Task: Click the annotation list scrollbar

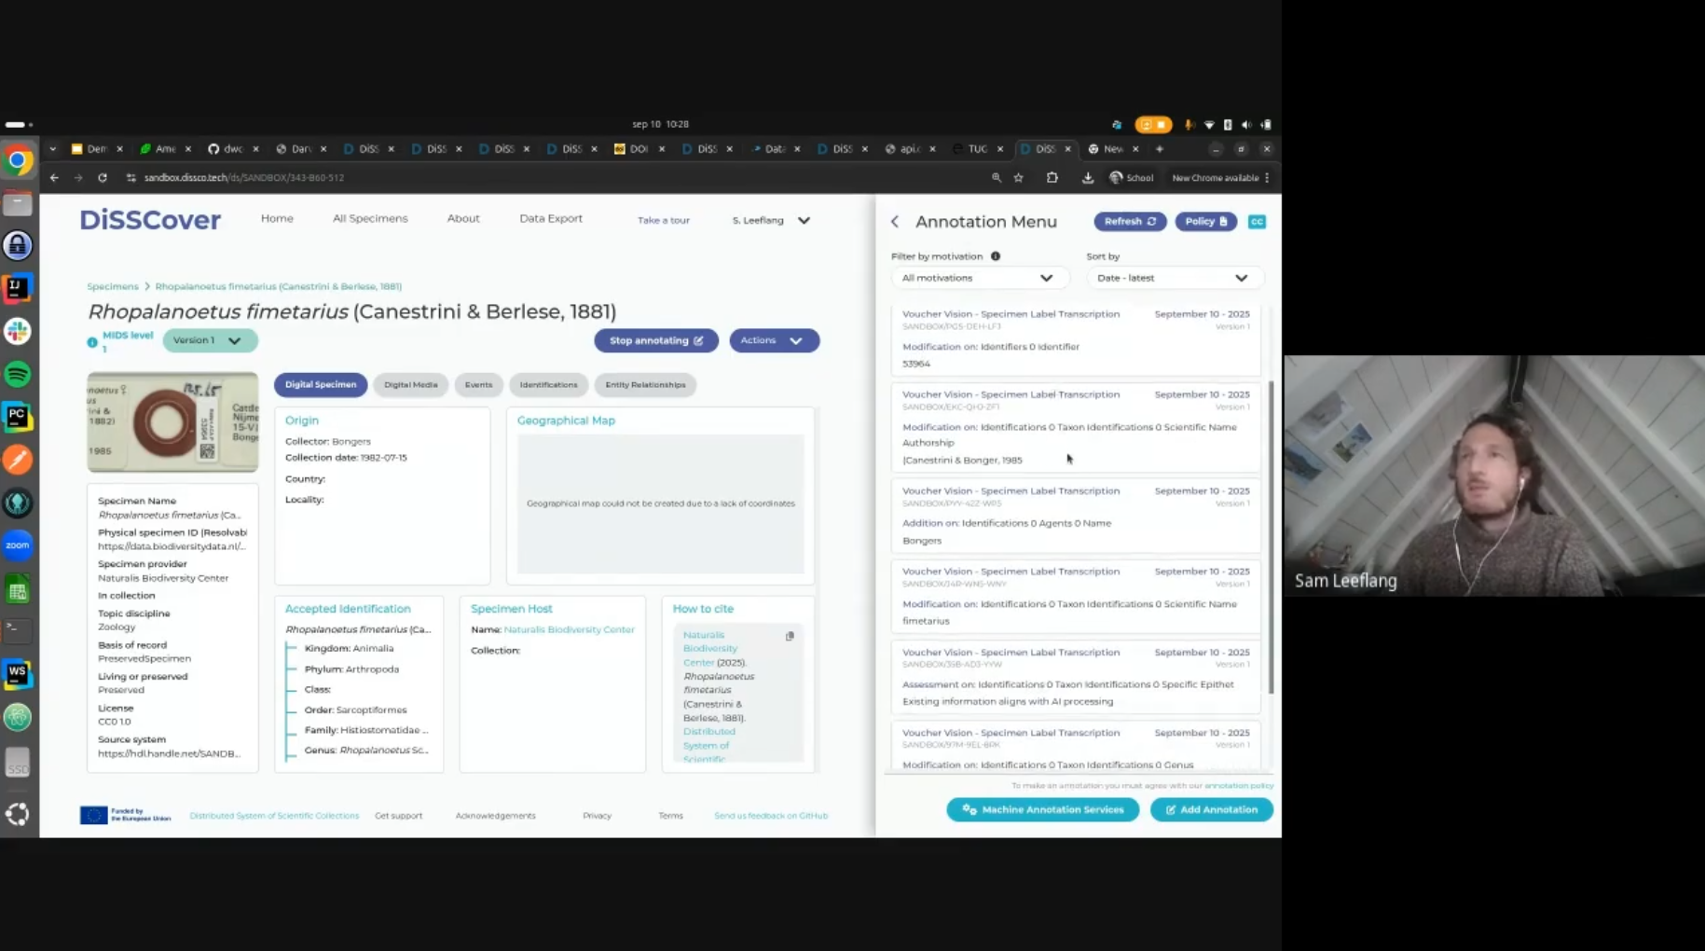Action: [1271, 536]
